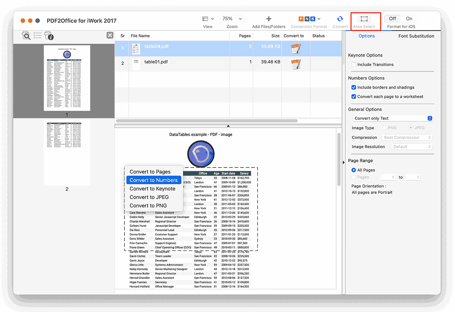The width and height of the screenshot is (455, 312).
Task: Expand the View dropdown chevron
Action: (212, 19)
